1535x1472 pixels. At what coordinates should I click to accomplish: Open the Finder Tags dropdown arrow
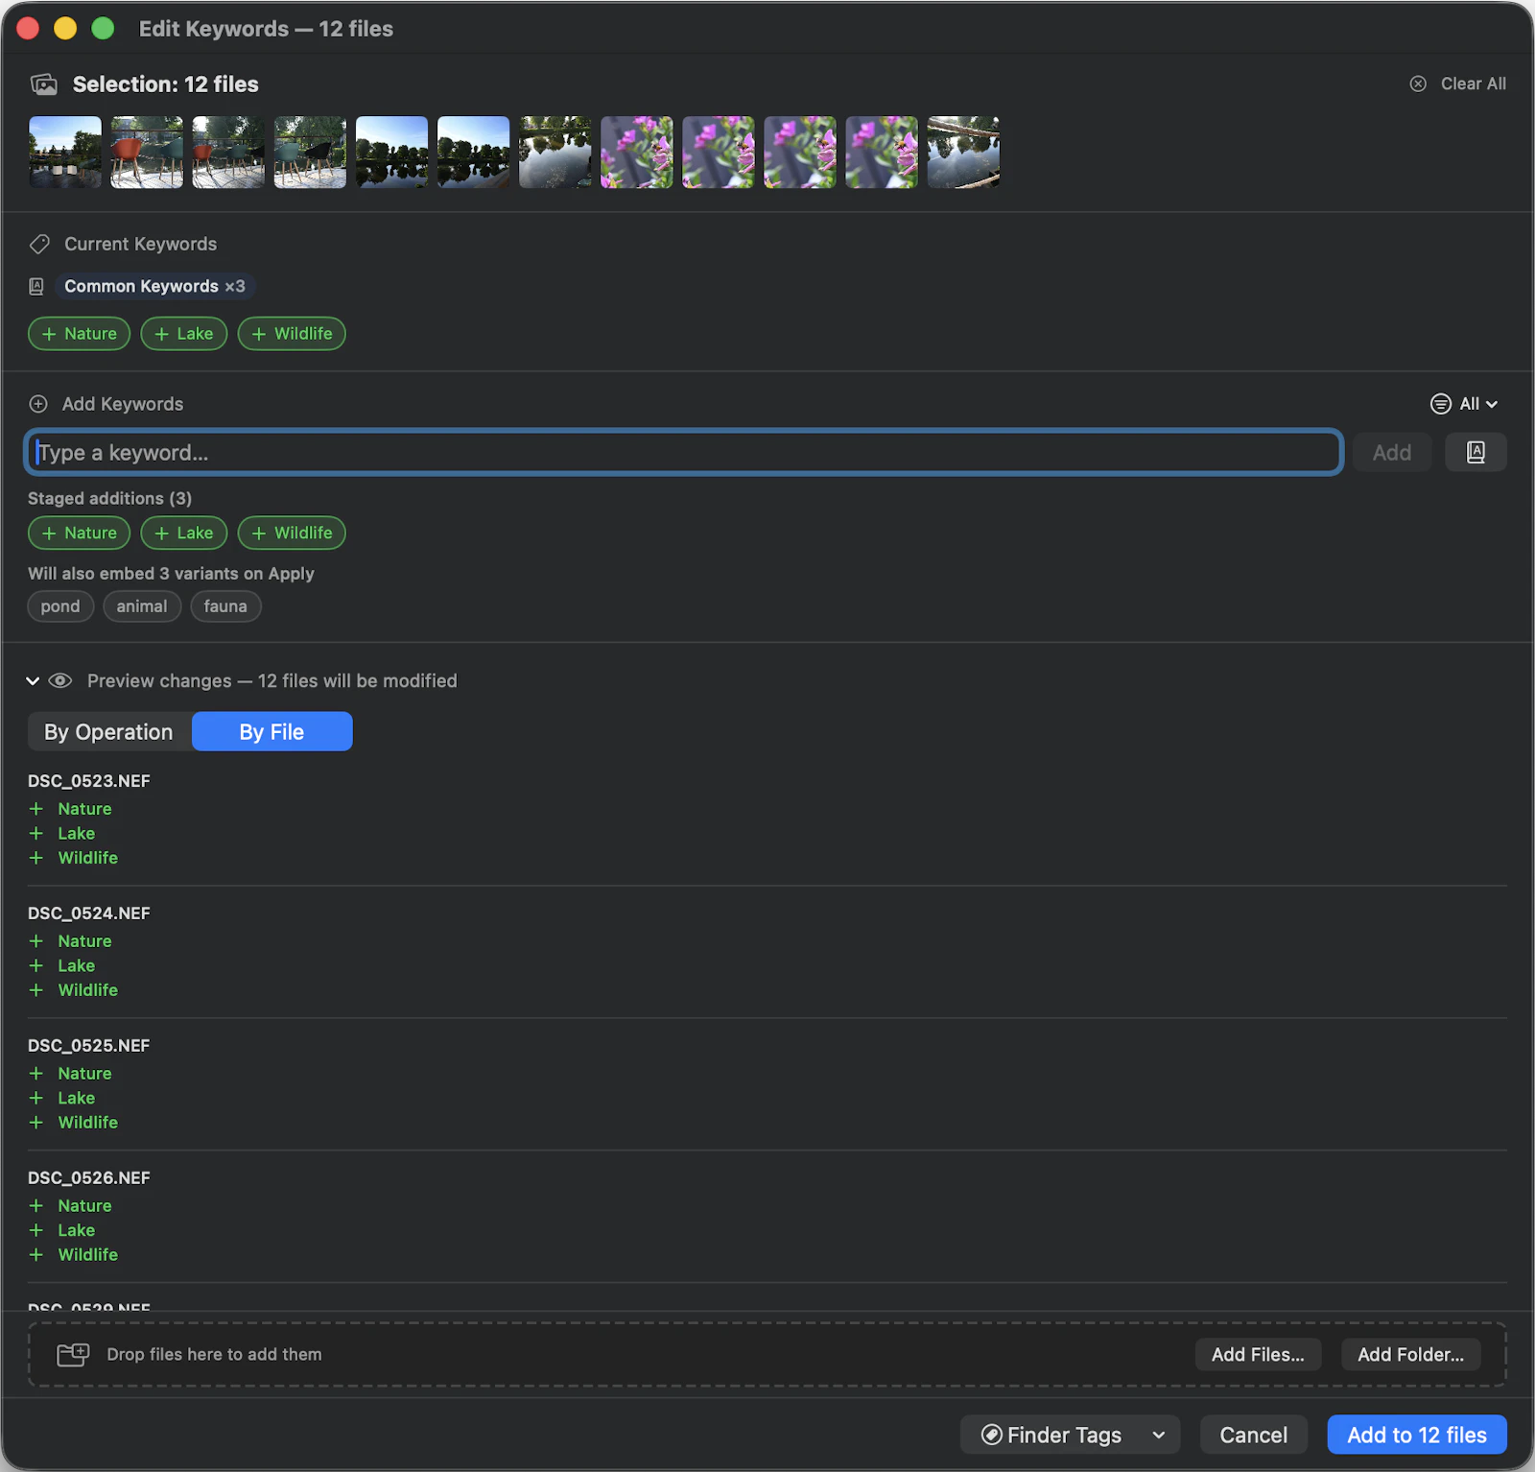click(x=1158, y=1435)
